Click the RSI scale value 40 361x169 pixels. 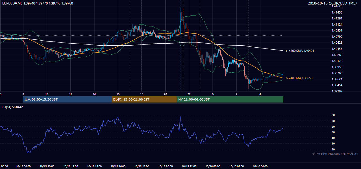point(333,138)
